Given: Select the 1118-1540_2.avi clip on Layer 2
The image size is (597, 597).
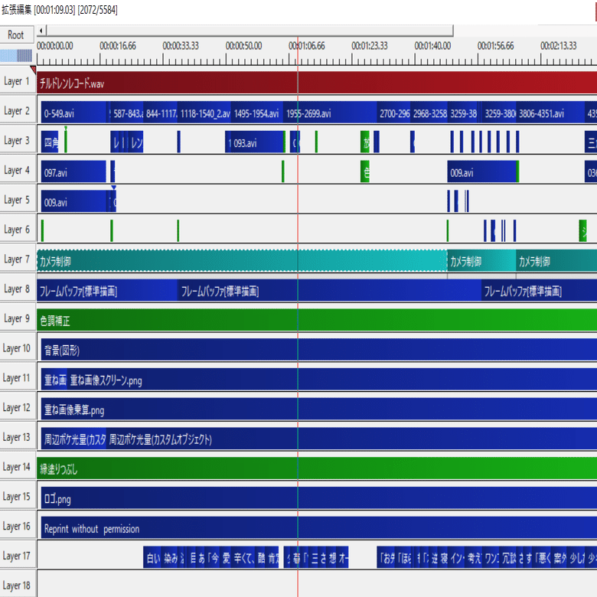Looking at the screenshot, I should point(204,113).
